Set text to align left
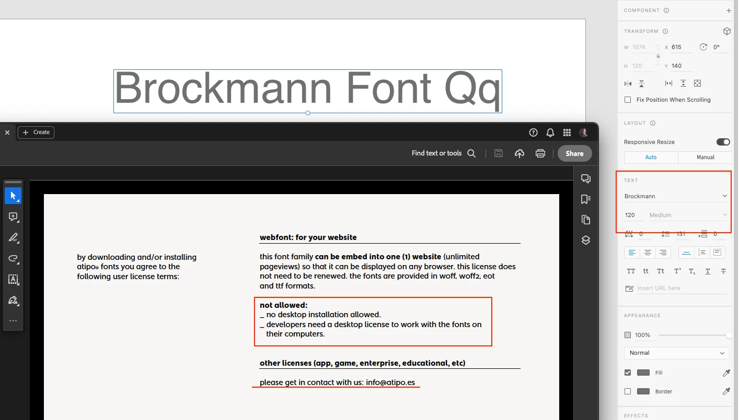The height and width of the screenshot is (420, 739). pyautogui.click(x=632, y=253)
